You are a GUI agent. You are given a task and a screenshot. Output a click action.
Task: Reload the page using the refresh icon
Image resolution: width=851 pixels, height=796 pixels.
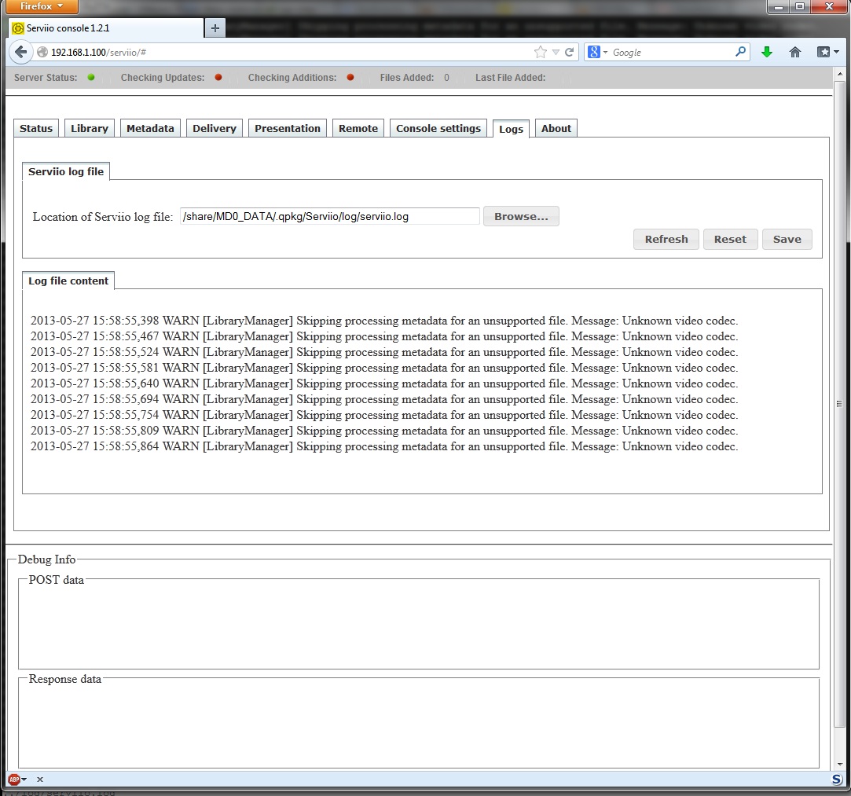tap(570, 52)
